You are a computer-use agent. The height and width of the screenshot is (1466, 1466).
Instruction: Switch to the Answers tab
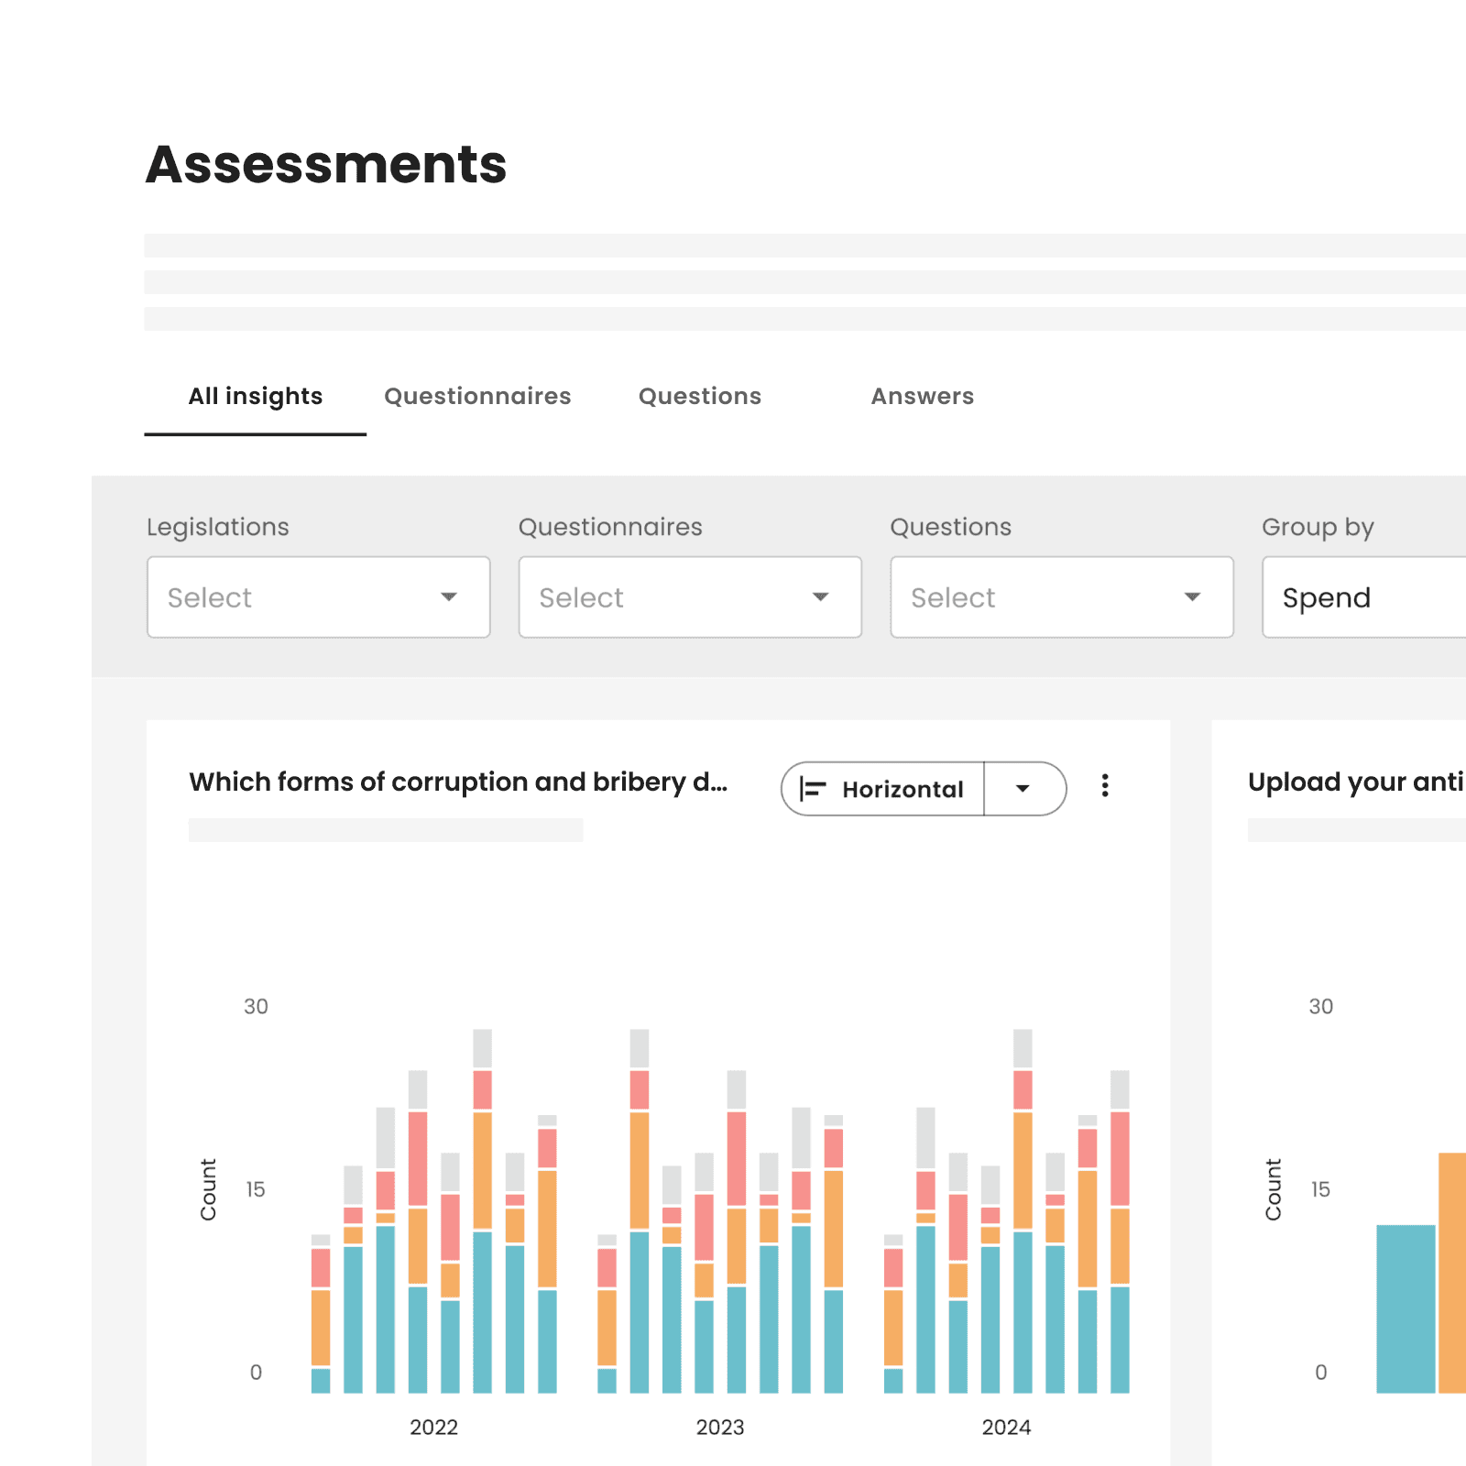click(x=922, y=396)
